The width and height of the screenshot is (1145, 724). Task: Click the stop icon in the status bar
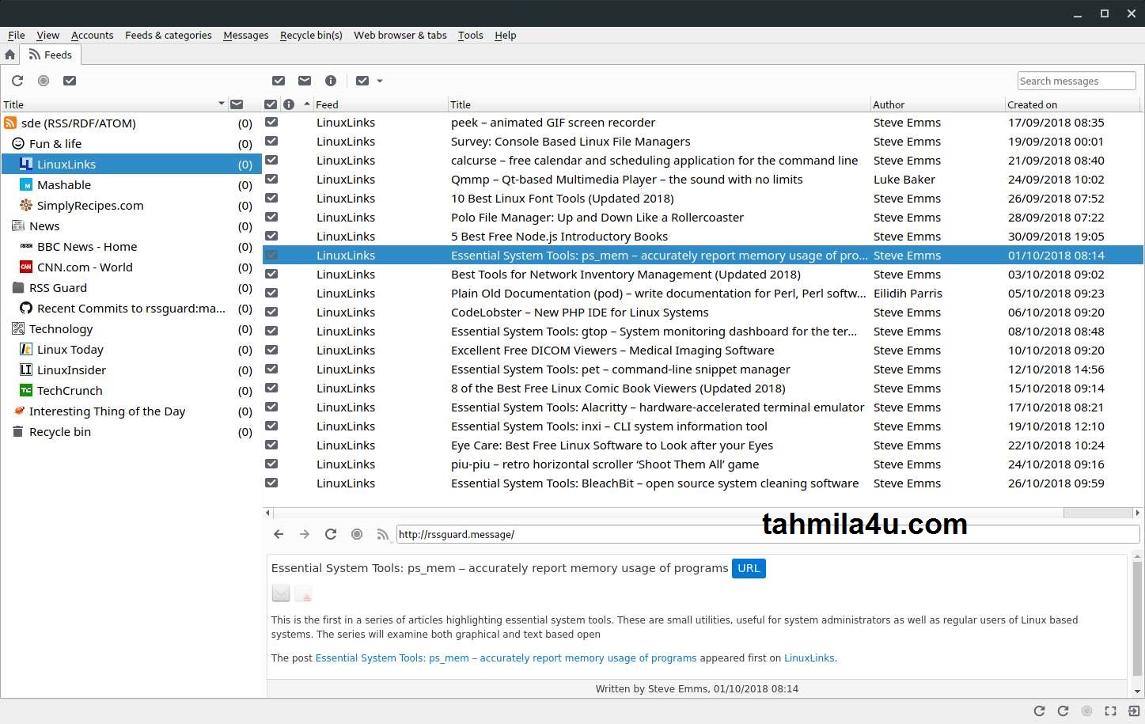coord(1087,711)
